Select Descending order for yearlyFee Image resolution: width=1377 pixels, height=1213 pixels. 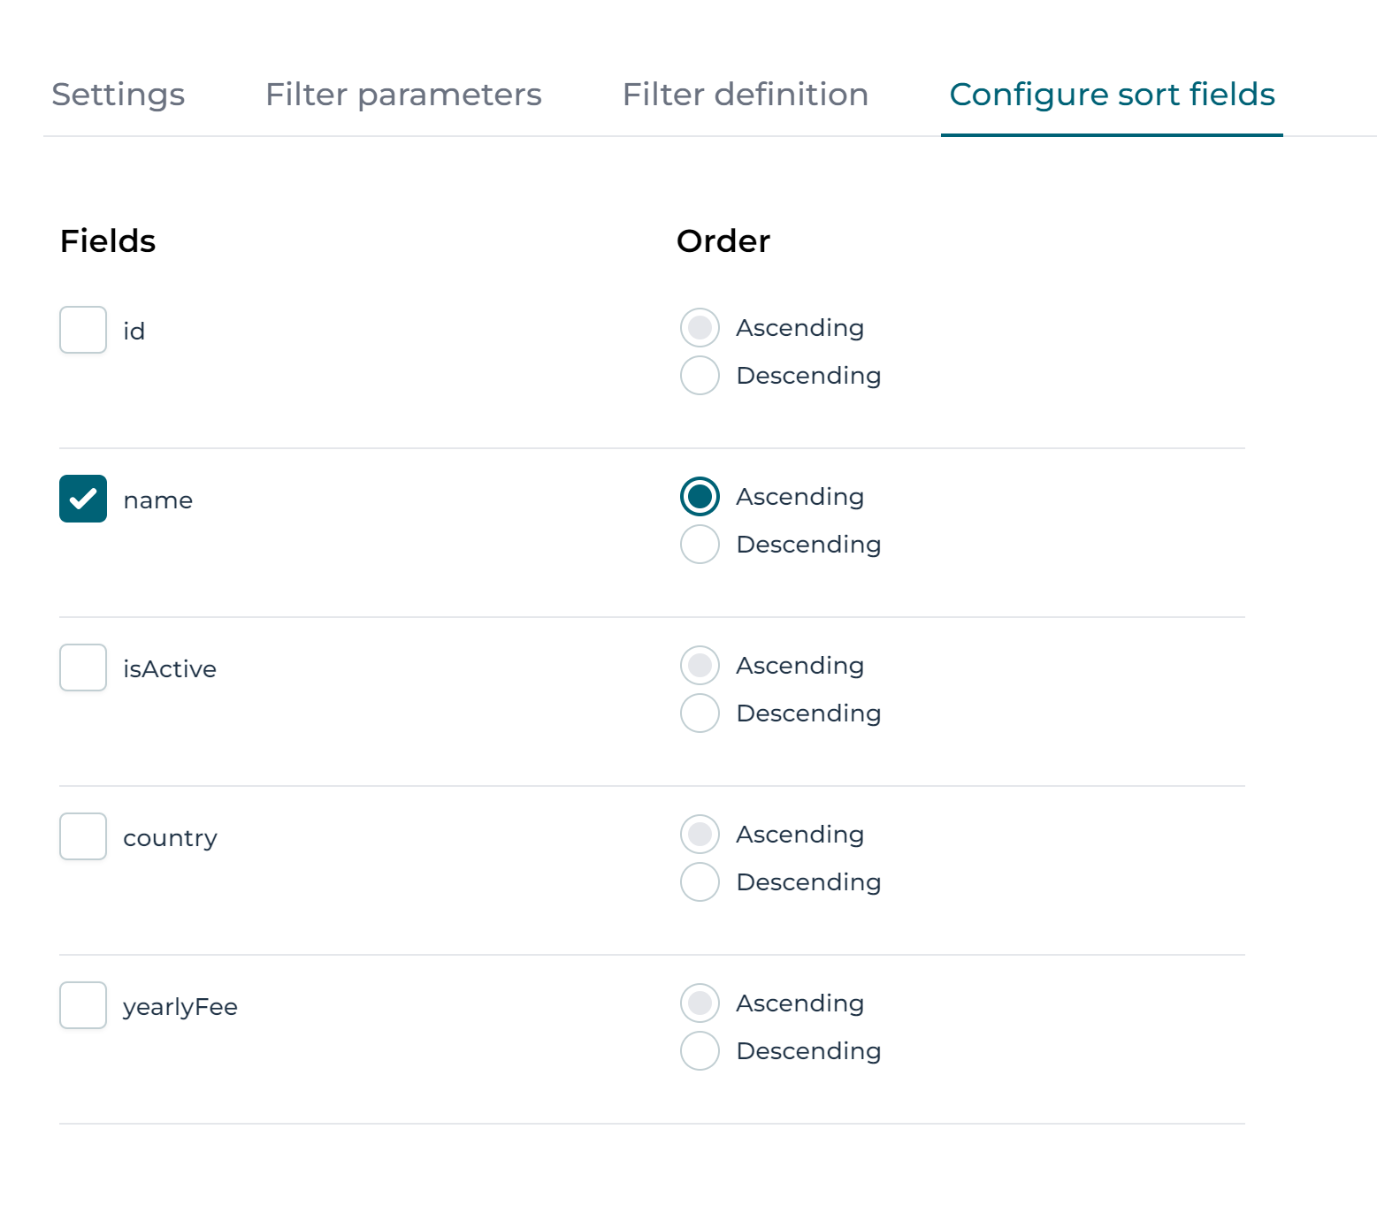click(700, 1051)
